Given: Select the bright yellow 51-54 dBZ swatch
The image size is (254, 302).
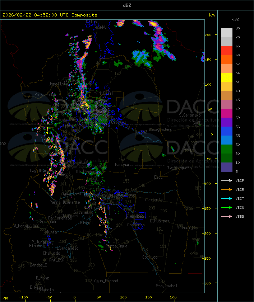Looking at the screenshot, I should point(227,77).
